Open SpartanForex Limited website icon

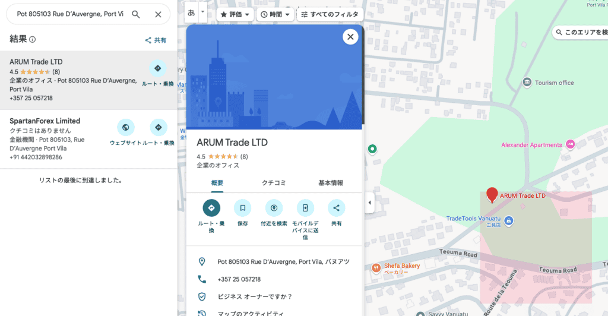pos(126,127)
